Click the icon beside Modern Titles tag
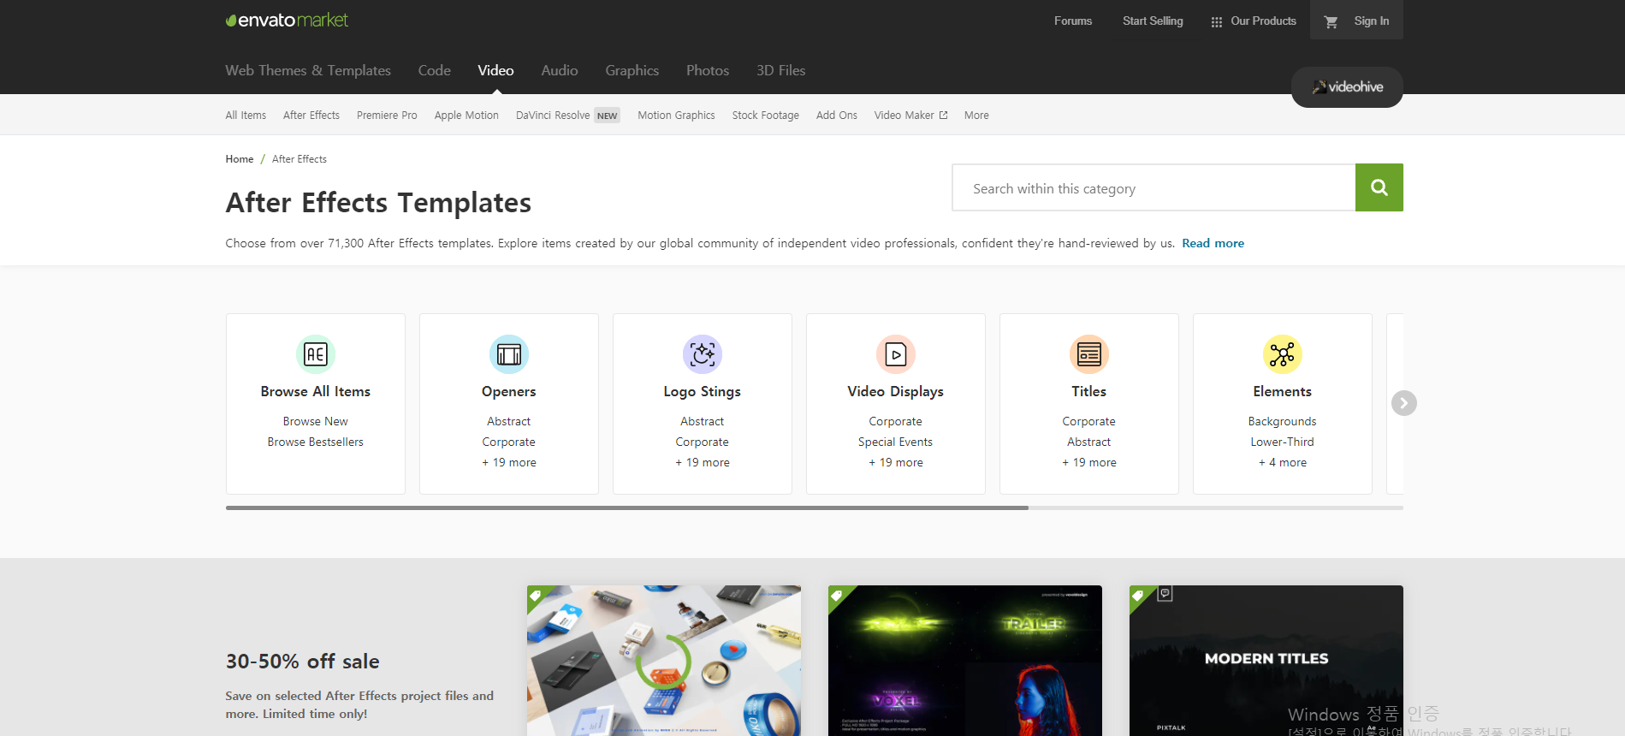The width and height of the screenshot is (1625, 736). [x=1165, y=593]
